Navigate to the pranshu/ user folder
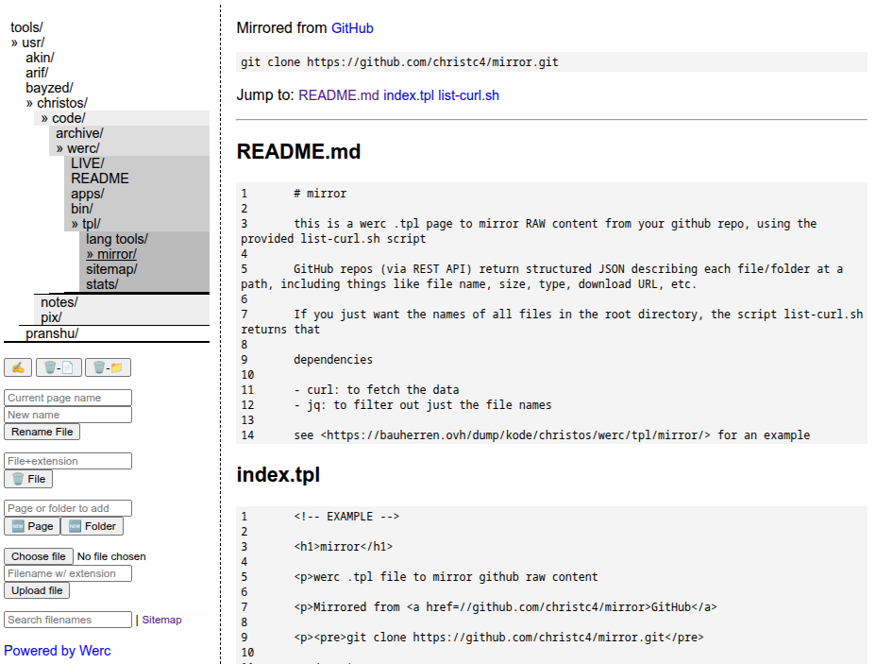The image size is (876, 664). (x=52, y=333)
